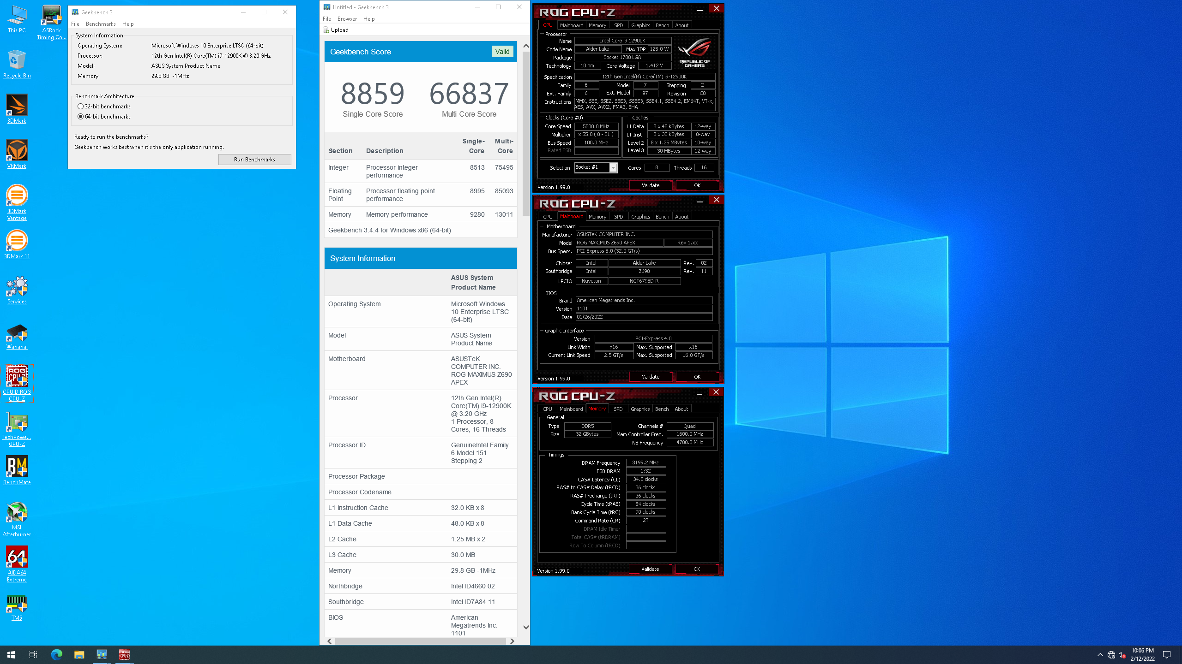Launch the 3DMark desktop shortcut
This screenshot has width=1182, height=664.
(17, 109)
